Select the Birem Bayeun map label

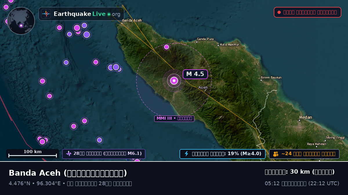click(271, 77)
